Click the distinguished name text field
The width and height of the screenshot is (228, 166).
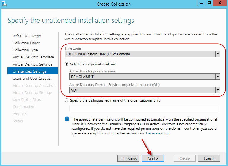[x=144, y=108]
